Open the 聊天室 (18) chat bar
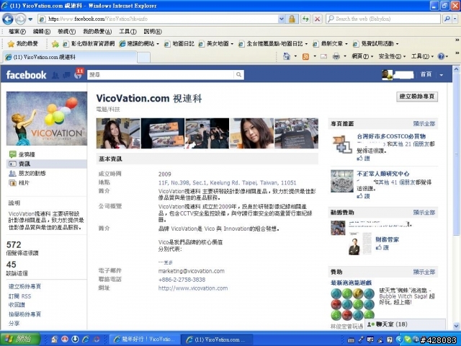This screenshot has height=346, width=461. click(x=405, y=324)
